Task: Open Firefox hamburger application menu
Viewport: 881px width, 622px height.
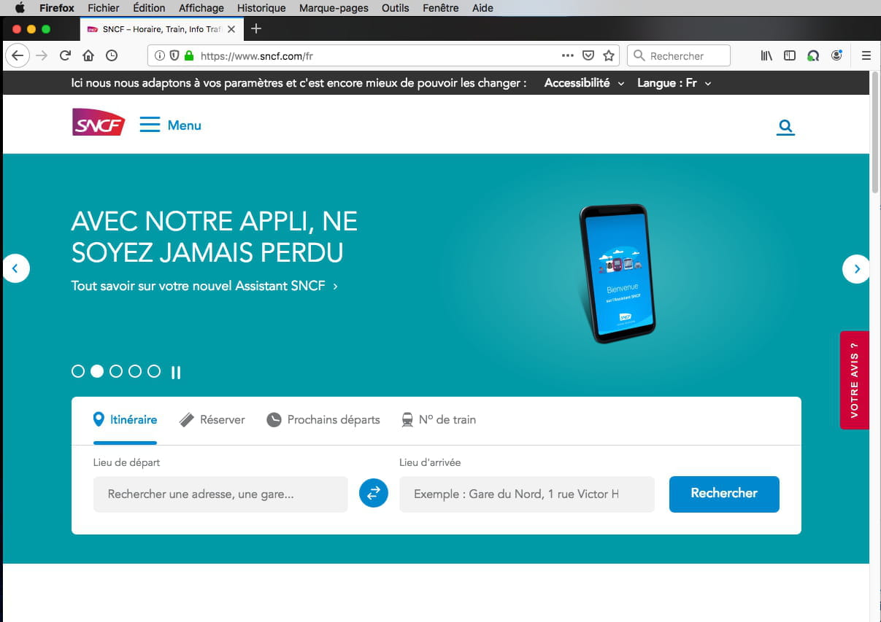Action: pyautogui.click(x=866, y=55)
